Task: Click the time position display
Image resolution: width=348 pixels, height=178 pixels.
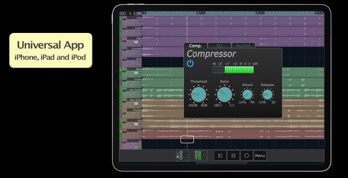Action: click(130, 13)
